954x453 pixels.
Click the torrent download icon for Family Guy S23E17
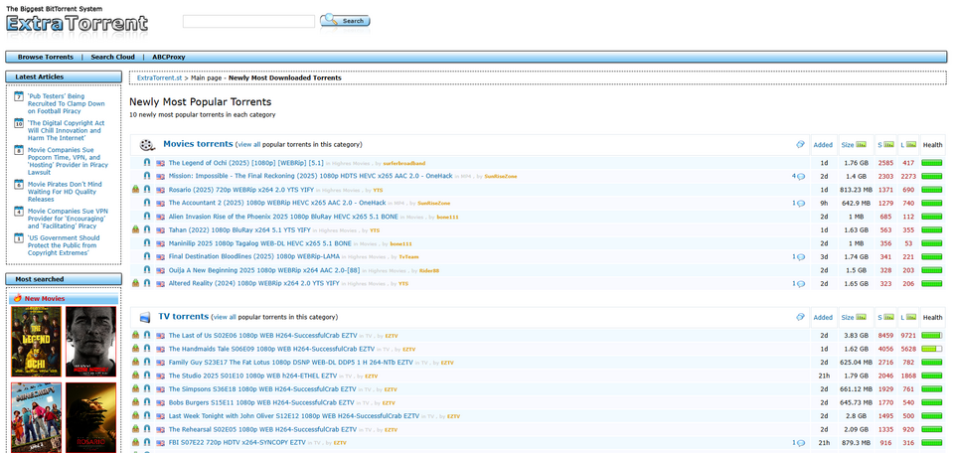coord(136,363)
